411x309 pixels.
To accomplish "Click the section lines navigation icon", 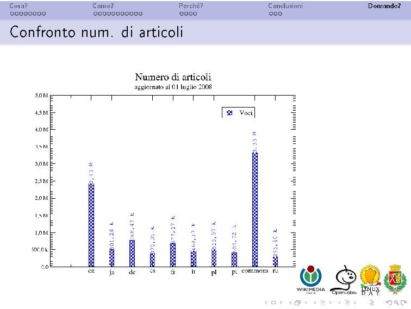I will click(x=347, y=302).
